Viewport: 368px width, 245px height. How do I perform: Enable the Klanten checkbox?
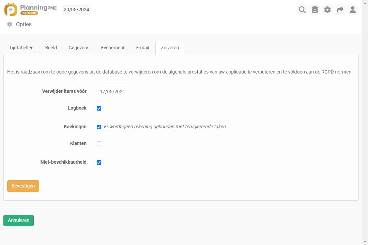(99, 144)
